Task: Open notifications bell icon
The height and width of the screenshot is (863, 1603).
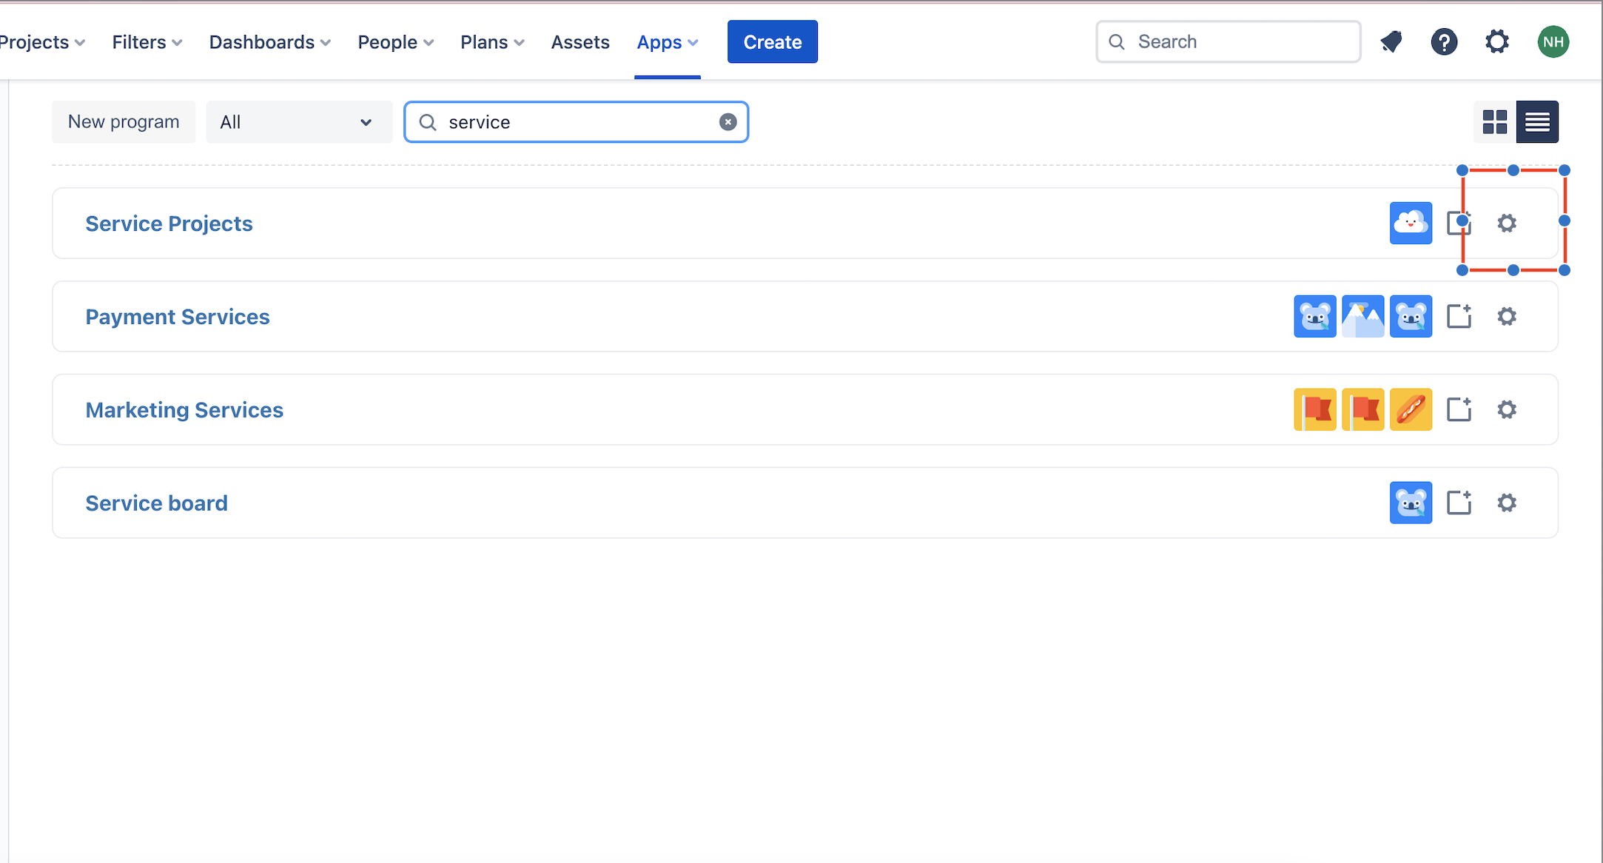Action: 1392,42
